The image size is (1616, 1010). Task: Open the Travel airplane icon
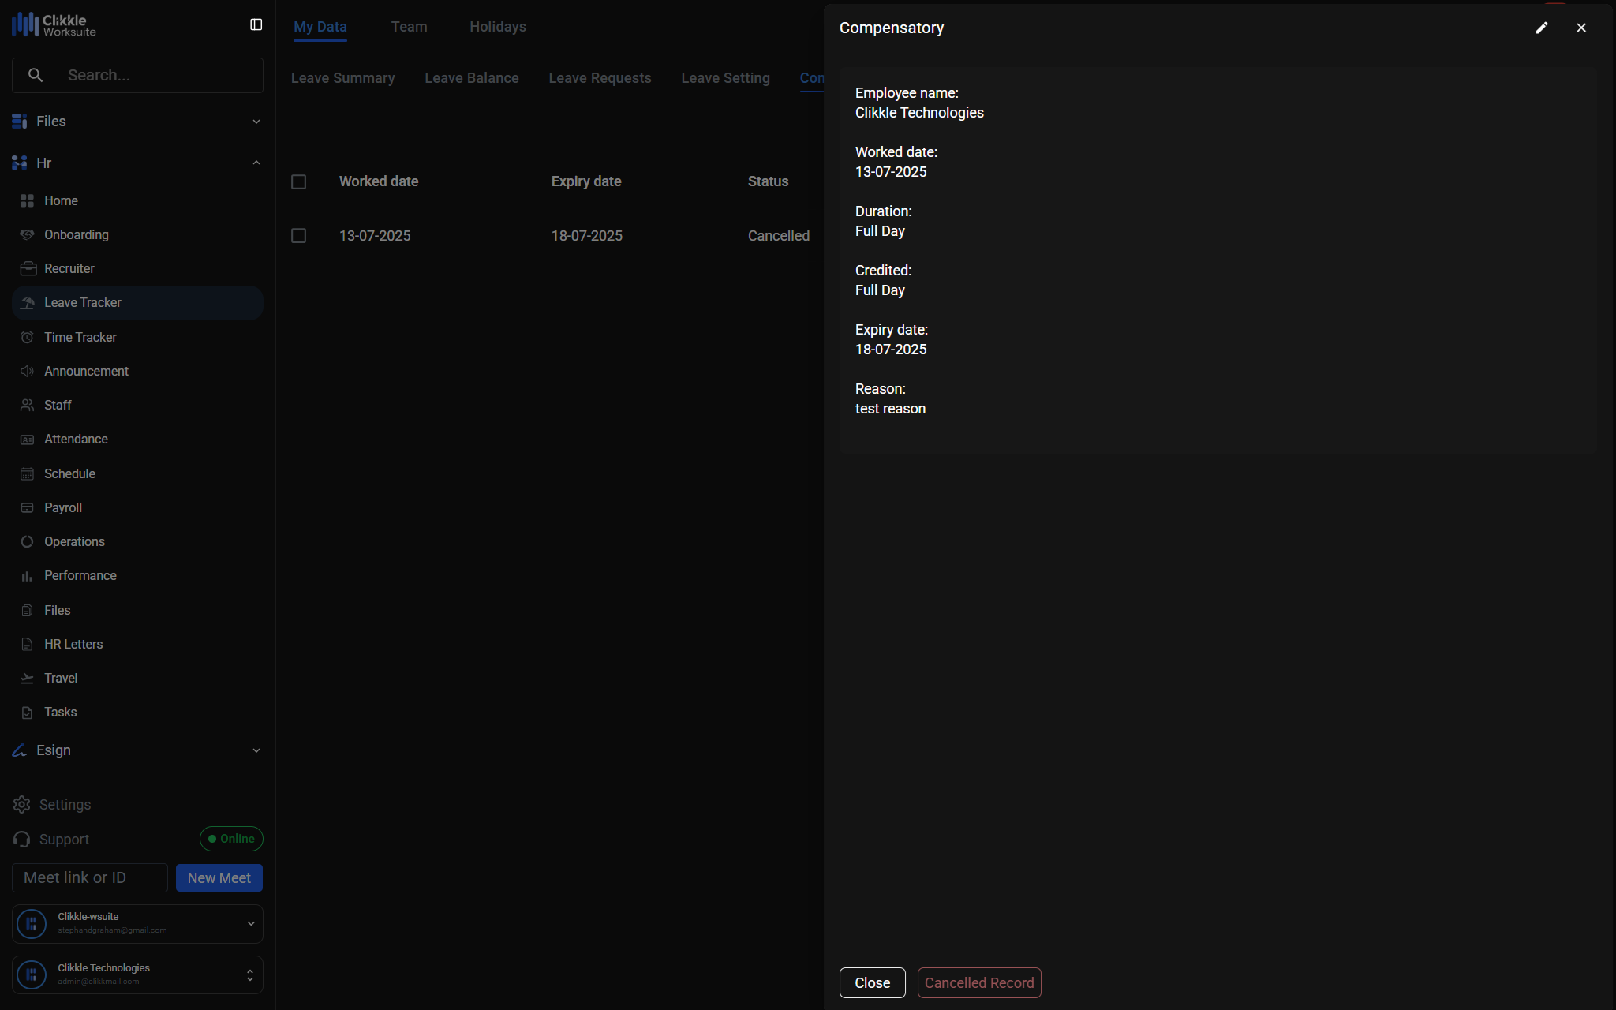click(28, 678)
